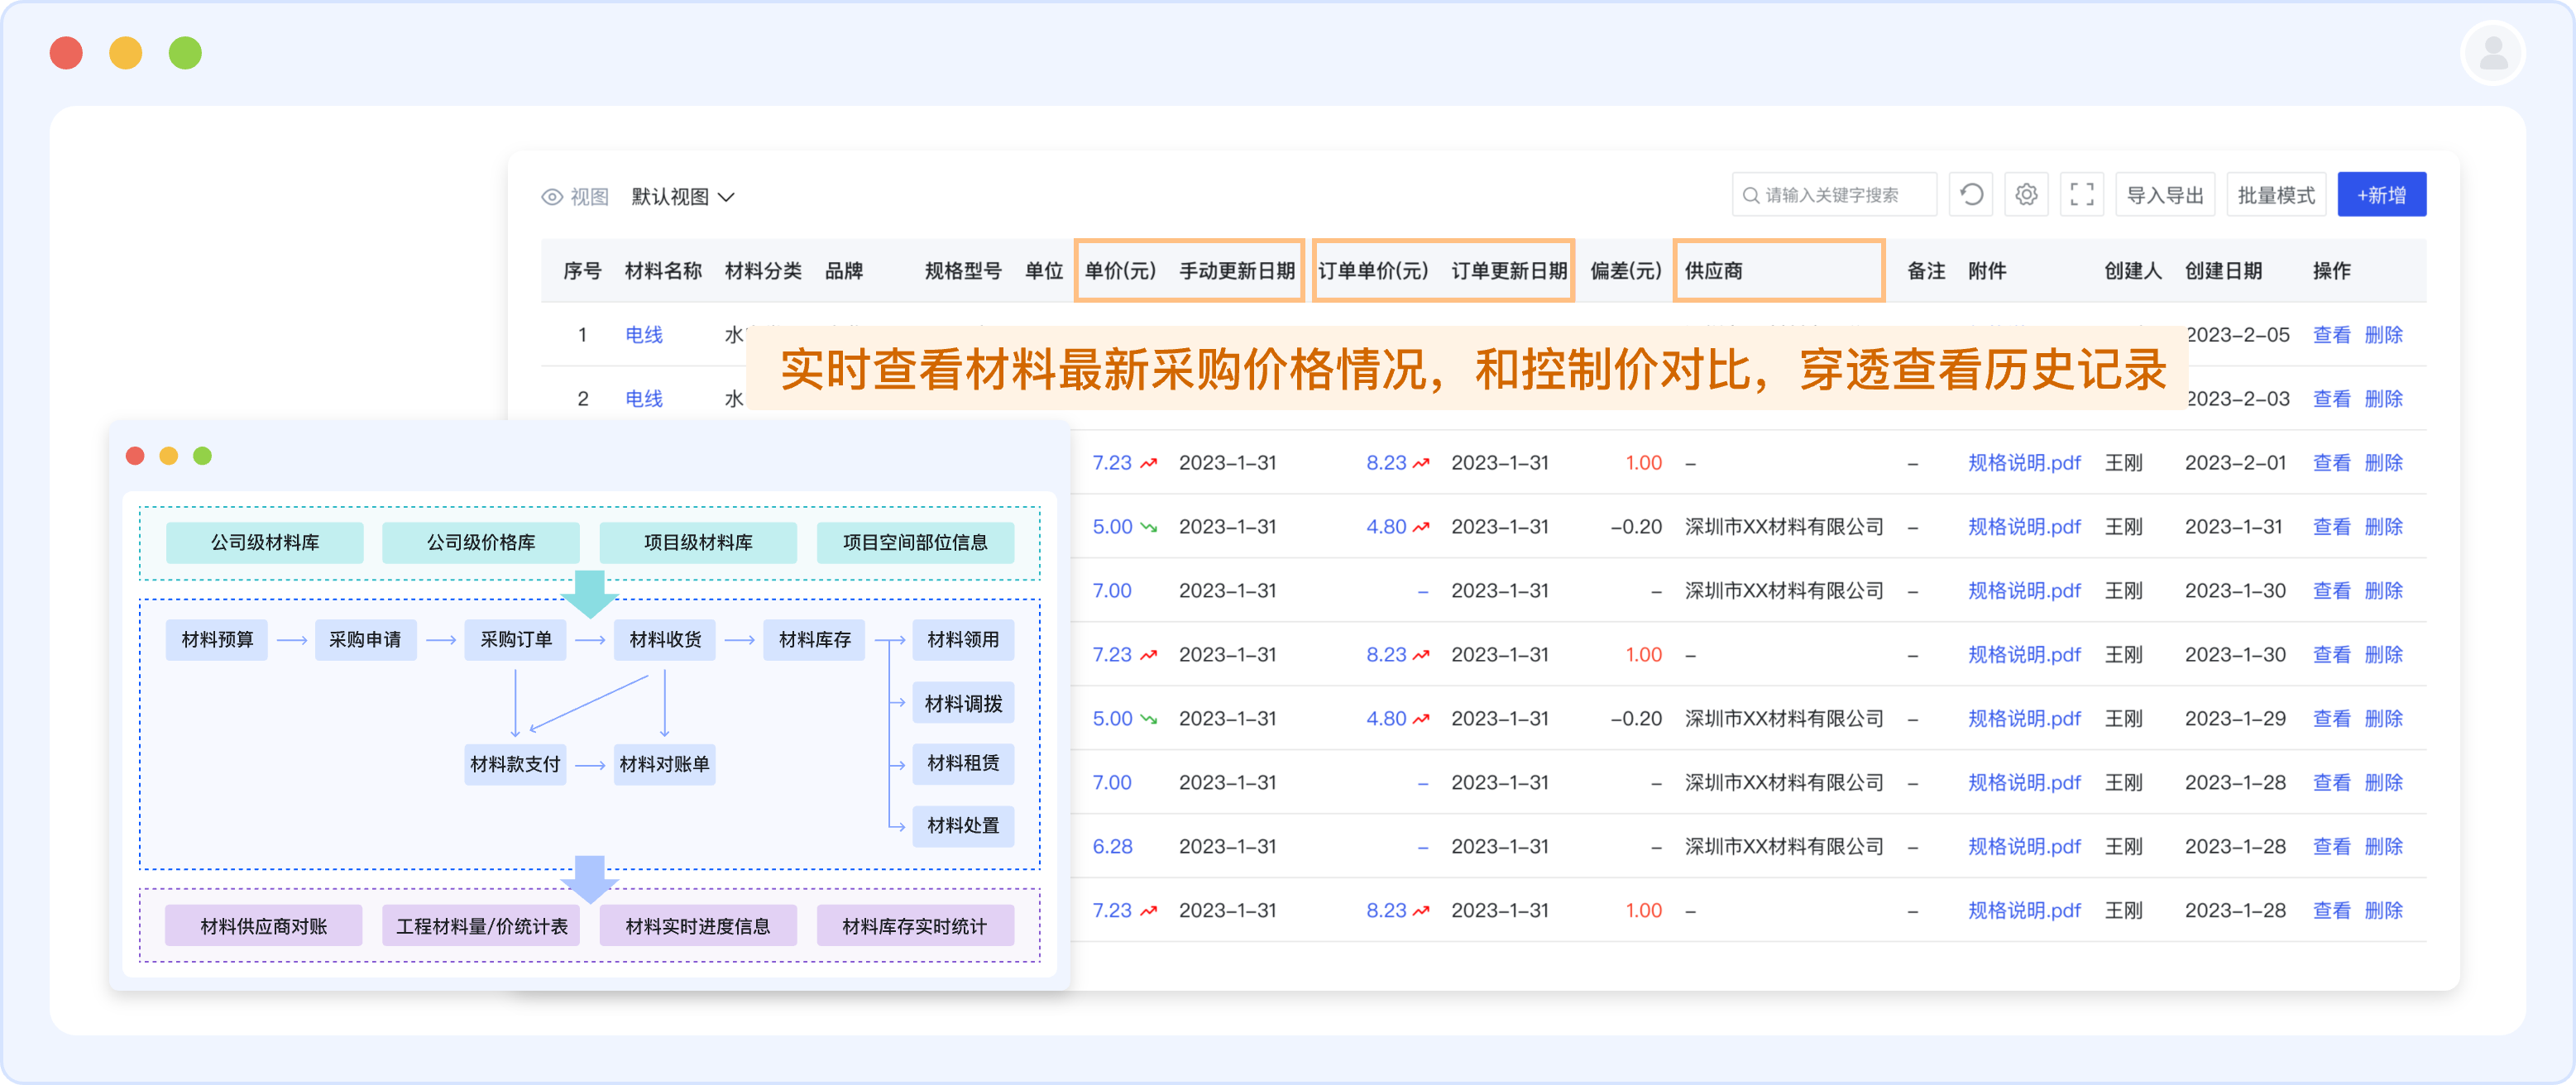Click the 6.28 unit price value
The width and height of the screenshot is (2576, 1085).
click(x=1112, y=847)
